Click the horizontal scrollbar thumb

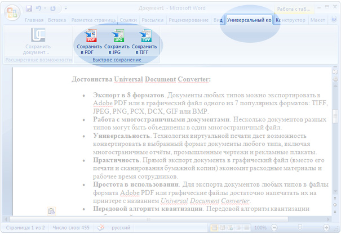click(149, 219)
